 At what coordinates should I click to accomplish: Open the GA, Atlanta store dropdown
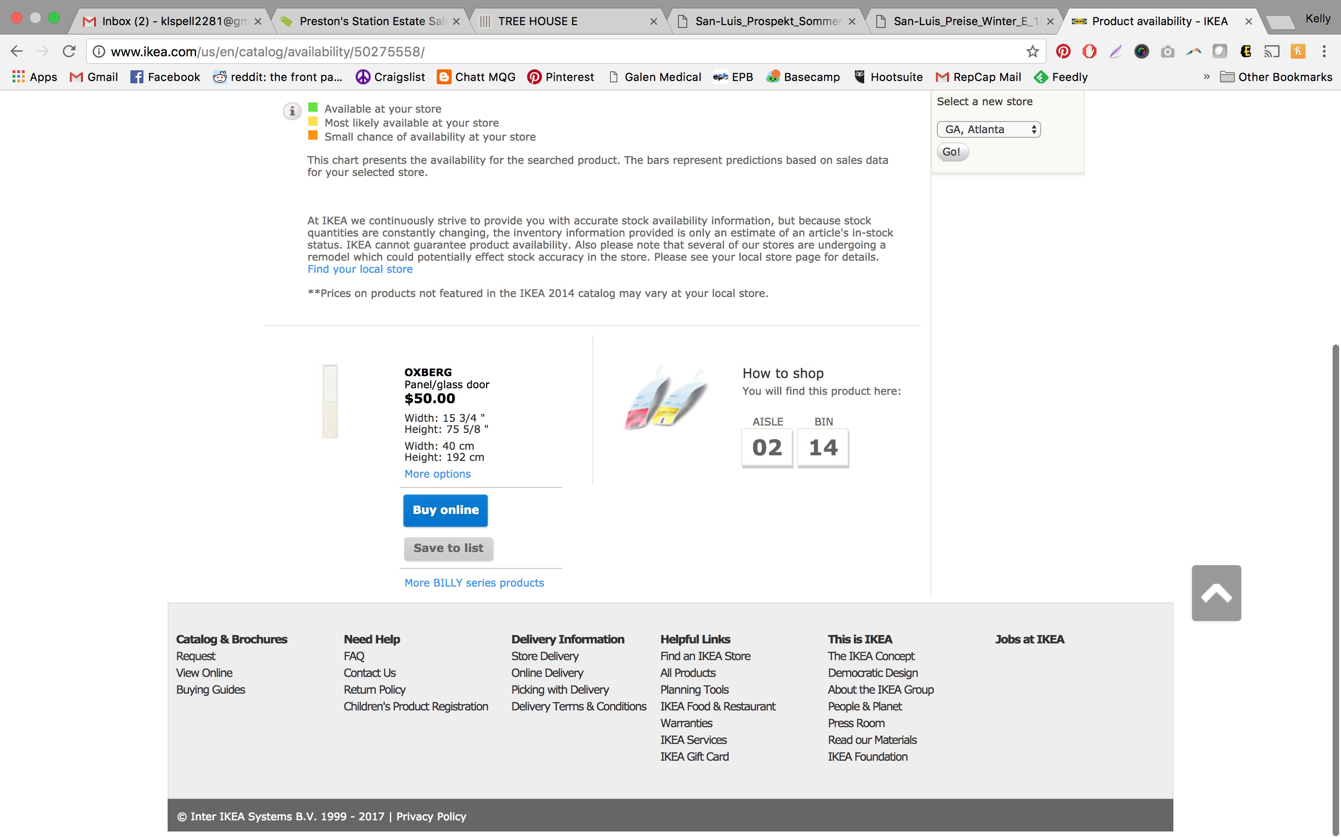click(989, 129)
